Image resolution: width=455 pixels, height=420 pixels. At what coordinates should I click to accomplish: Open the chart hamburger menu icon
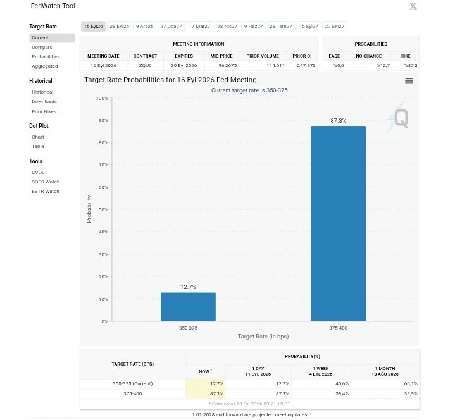(x=409, y=81)
